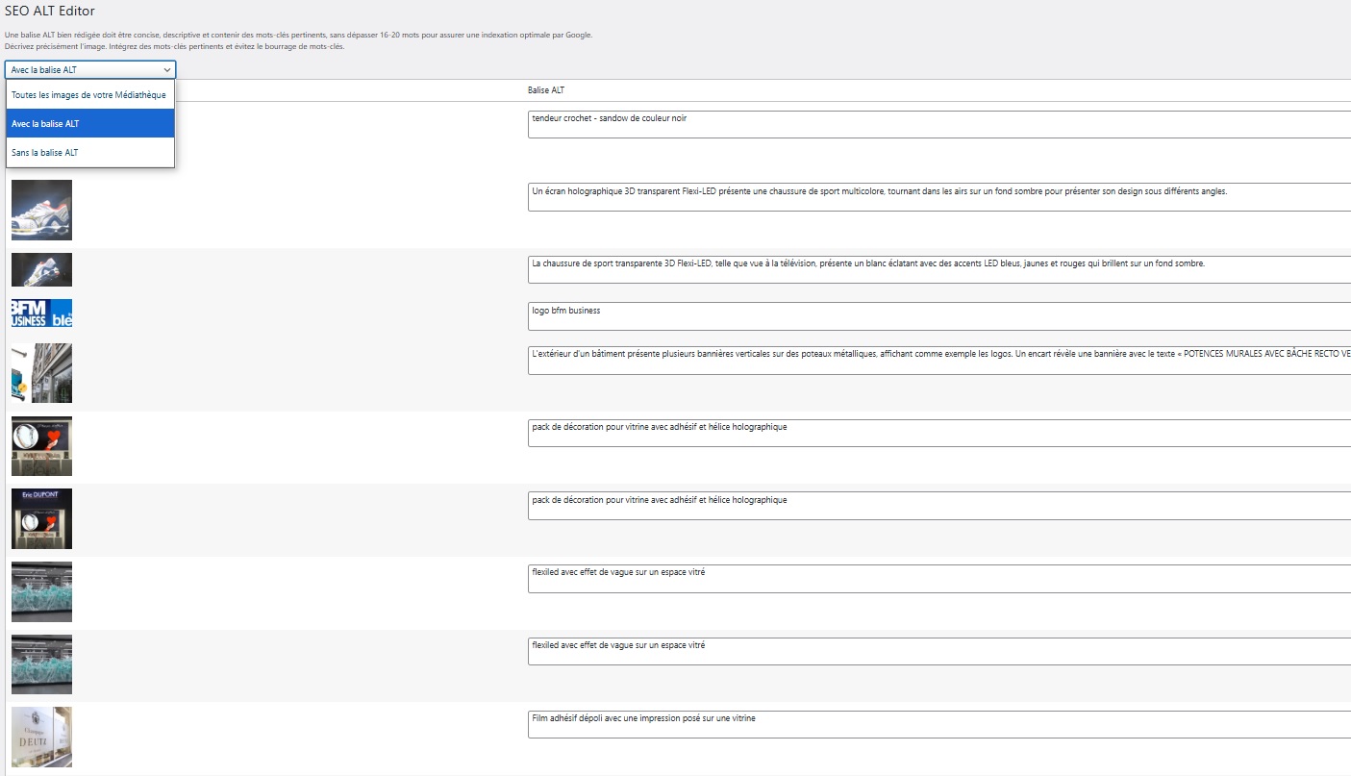Pick 'Sans la balise ALT' from the list
The image size is (1351, 776).
coord(89,153)
